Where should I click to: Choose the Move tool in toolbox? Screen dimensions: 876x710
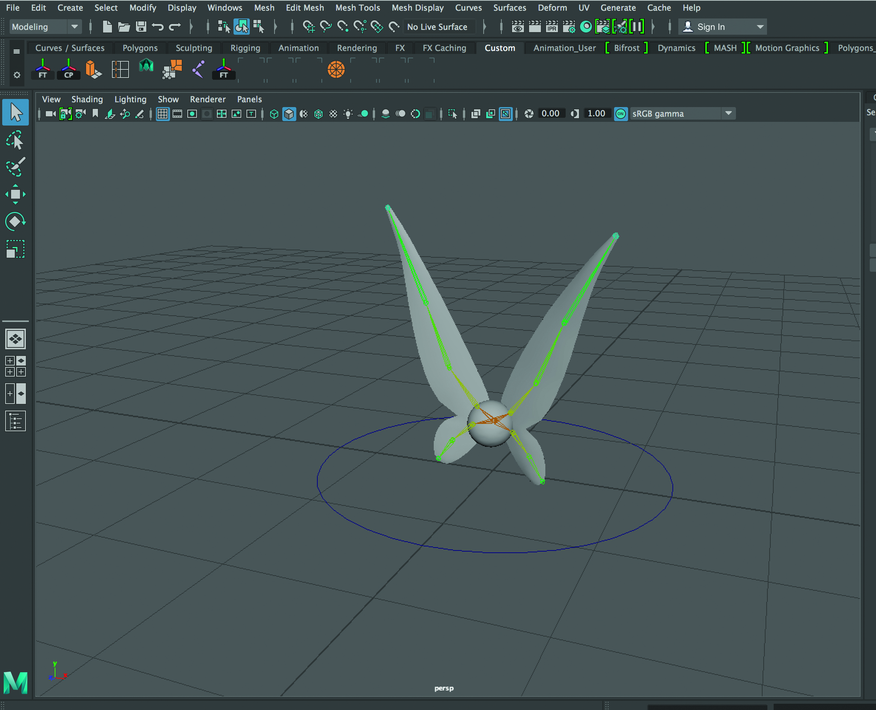[x=15, y=194]
